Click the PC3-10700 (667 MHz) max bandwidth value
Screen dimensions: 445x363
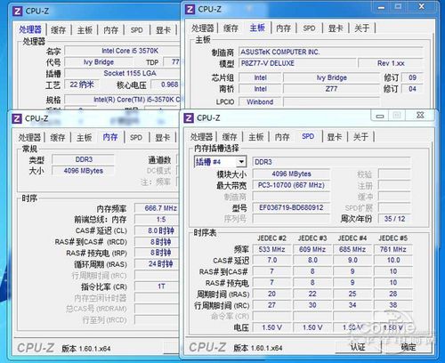tap(291, 185)
